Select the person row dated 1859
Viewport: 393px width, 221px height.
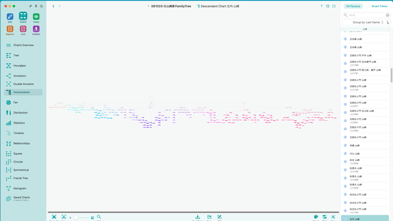click(365, 178)
